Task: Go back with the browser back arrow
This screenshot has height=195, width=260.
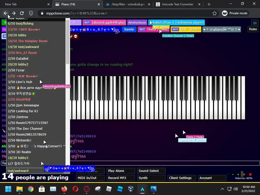Action: pos(6,13)
